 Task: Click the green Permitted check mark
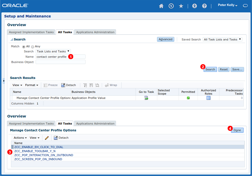[x=188, y=98]
